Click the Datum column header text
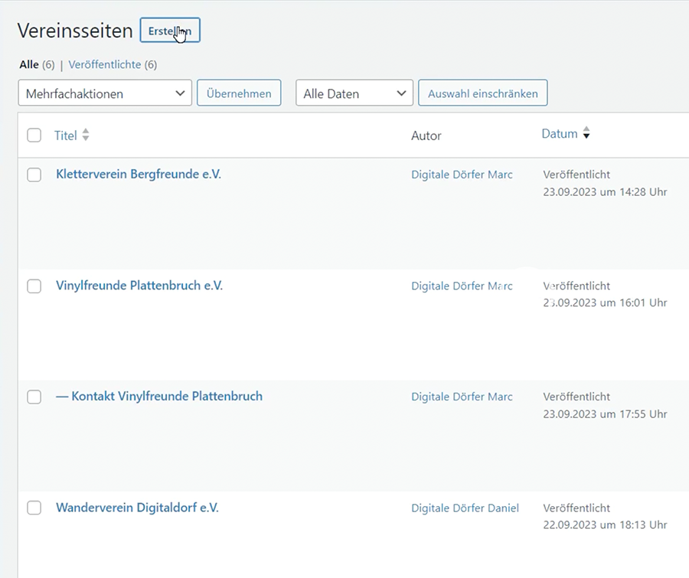 pos(559,134)
